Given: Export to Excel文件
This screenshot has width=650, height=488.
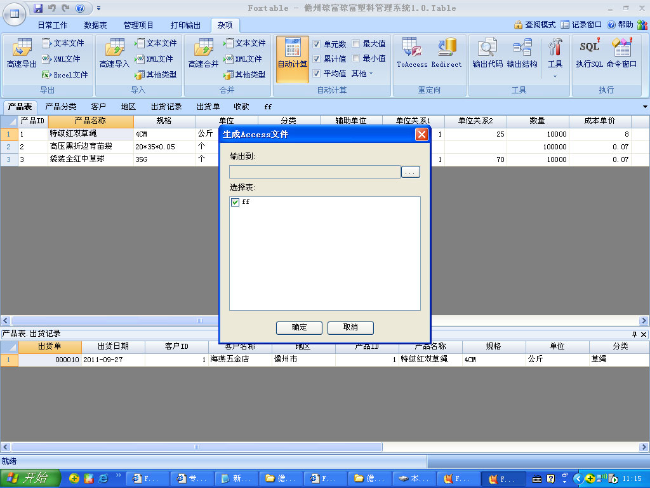Looking at the screenshot, I should (x=65, y=75).
